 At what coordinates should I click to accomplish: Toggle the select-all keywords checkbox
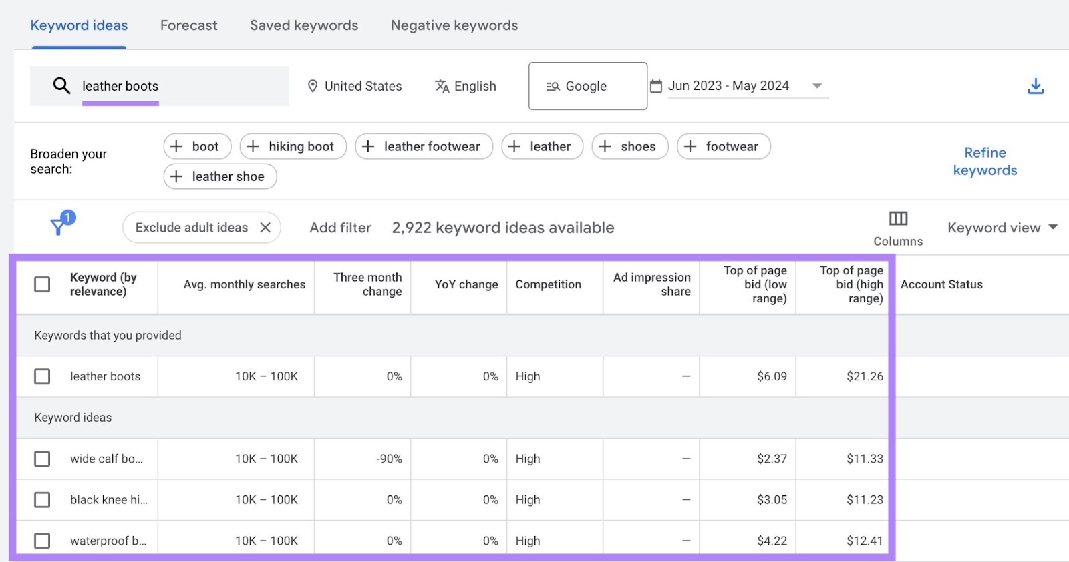click(42, 284)
